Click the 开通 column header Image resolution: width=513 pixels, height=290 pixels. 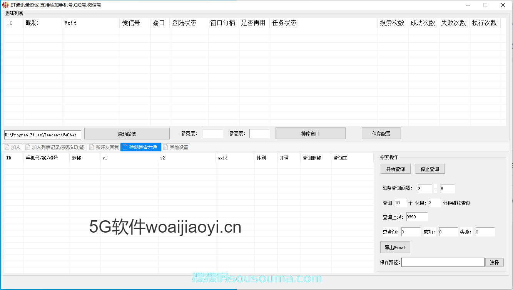pos(289,158)
